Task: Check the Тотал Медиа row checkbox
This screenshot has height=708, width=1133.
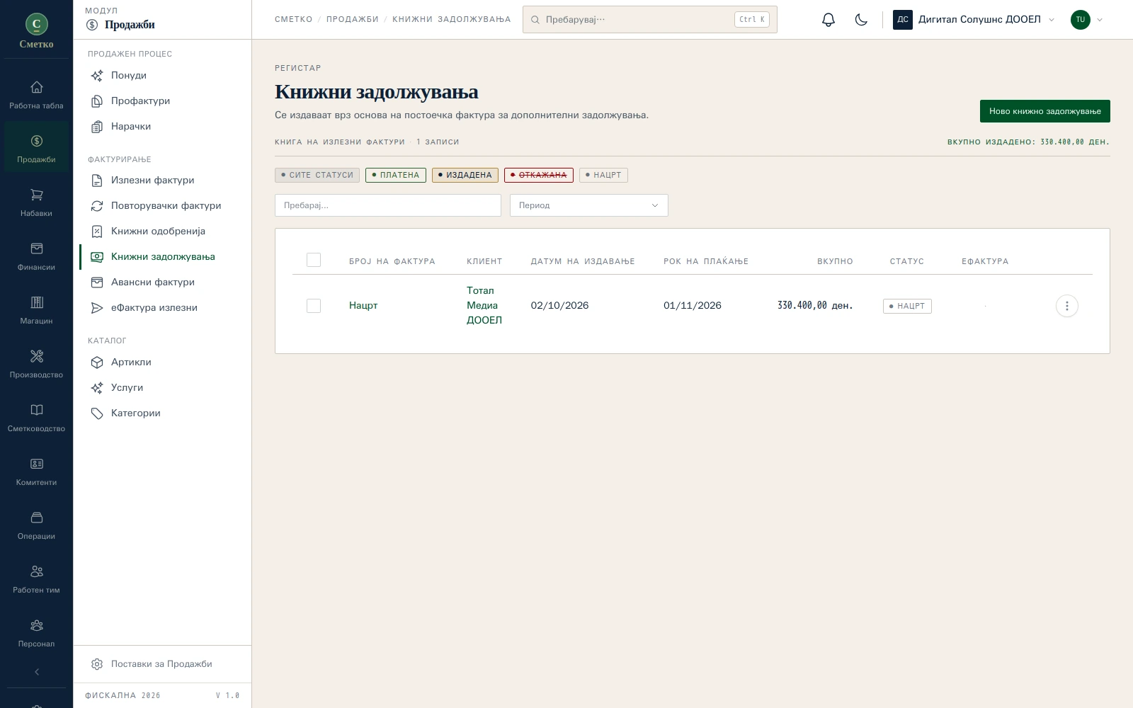Action: [314, 306]
